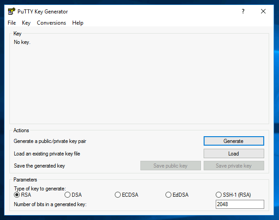Click the Save public key button
The height and width of the screenshot is (220, 279).
[x=170, y=166]
